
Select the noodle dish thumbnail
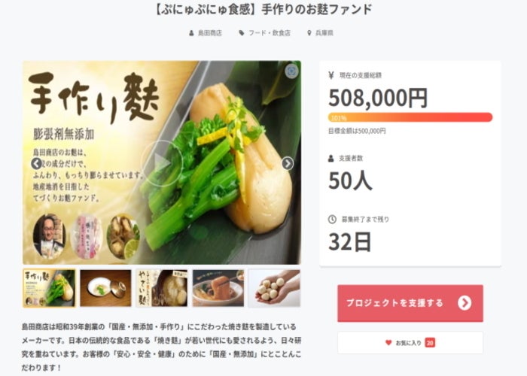[x=218, y=288]
